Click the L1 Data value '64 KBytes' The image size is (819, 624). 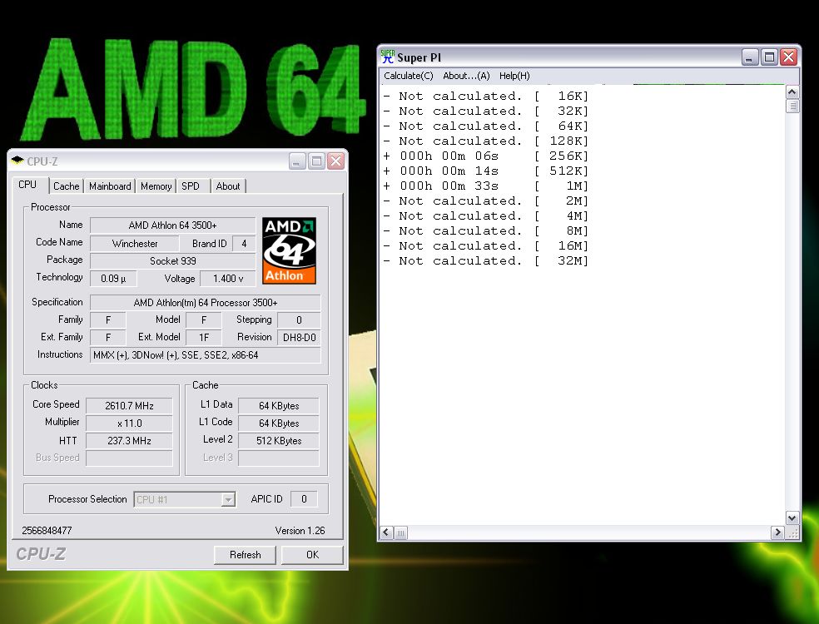pyautogui.click(x=279, y=406)
